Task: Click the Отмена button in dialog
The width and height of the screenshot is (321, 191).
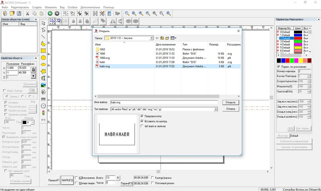Action: pyautogui.click(x=230, y=109)
